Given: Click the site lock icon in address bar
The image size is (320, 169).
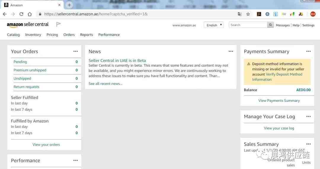Looking at the screenshot, I should (x=40, y=14).
